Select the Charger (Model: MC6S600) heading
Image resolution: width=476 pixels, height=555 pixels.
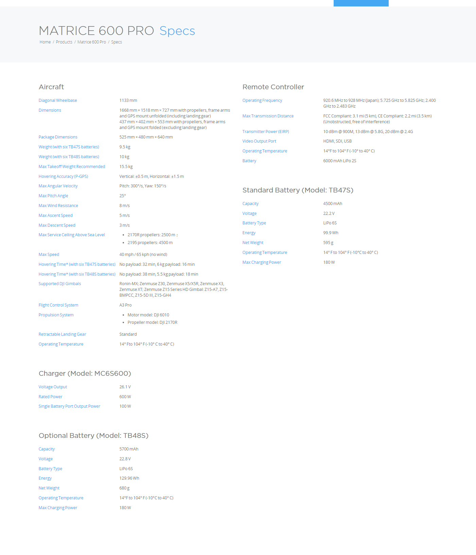85,373
